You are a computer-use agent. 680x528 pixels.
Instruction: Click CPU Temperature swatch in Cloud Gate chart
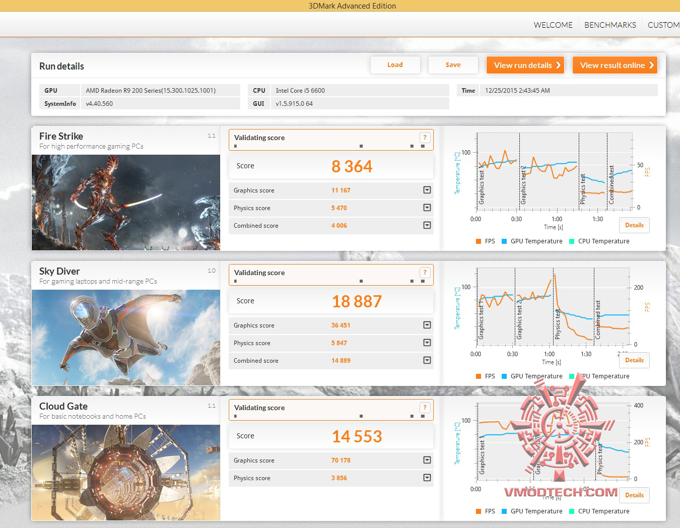572,511
